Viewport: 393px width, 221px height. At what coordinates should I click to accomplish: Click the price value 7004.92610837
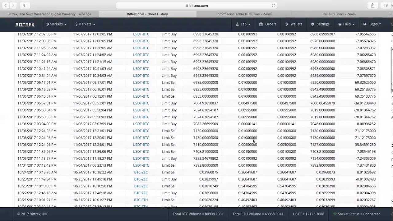click(x=205, y=103)
